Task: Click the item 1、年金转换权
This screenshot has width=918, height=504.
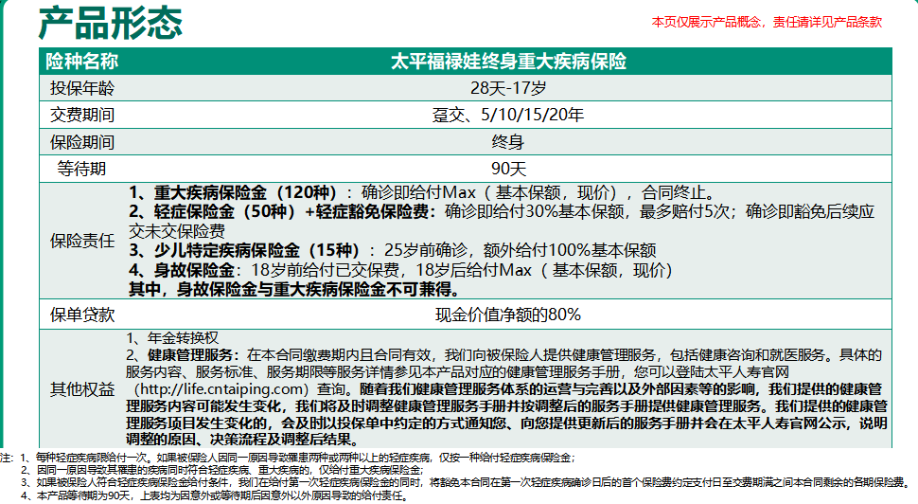Action: coord(172,337)
